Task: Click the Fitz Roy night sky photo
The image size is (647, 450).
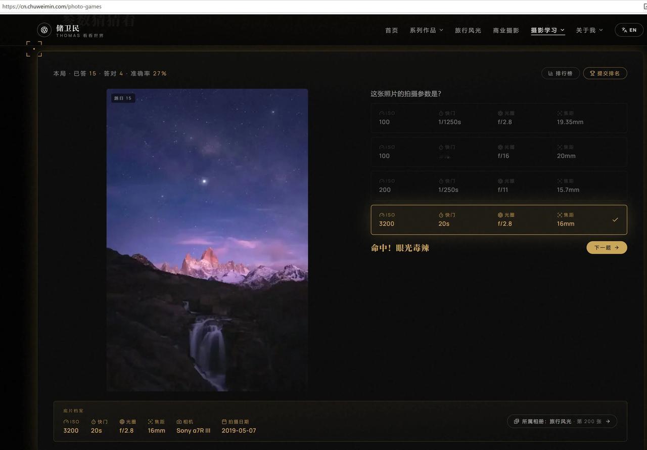Action: tap(207, 240)
